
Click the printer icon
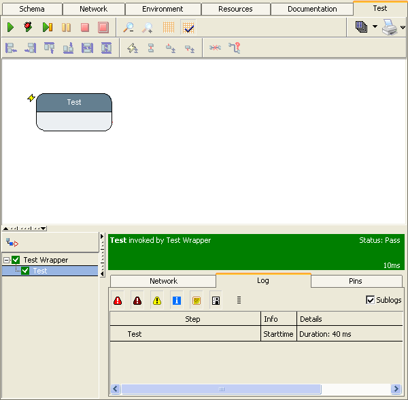390,28
